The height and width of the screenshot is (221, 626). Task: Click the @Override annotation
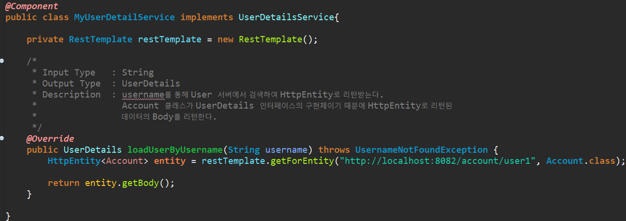[x=50, y=139]
